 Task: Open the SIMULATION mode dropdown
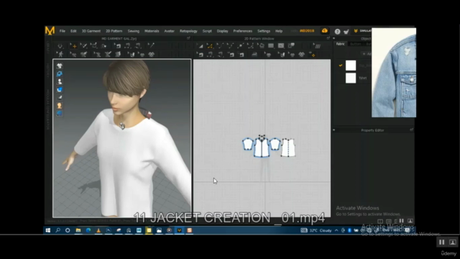[x=362, y=30]
